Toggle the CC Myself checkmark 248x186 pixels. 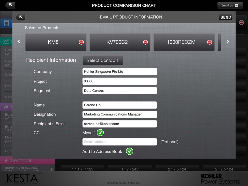100,133
